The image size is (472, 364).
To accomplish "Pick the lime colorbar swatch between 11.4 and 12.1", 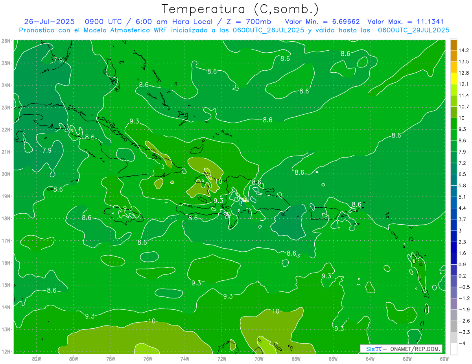I will click(454, 90).
